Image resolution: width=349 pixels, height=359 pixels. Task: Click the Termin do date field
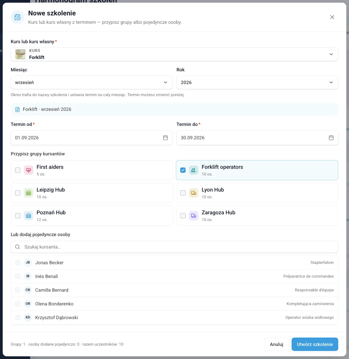[x=257, y=138]
